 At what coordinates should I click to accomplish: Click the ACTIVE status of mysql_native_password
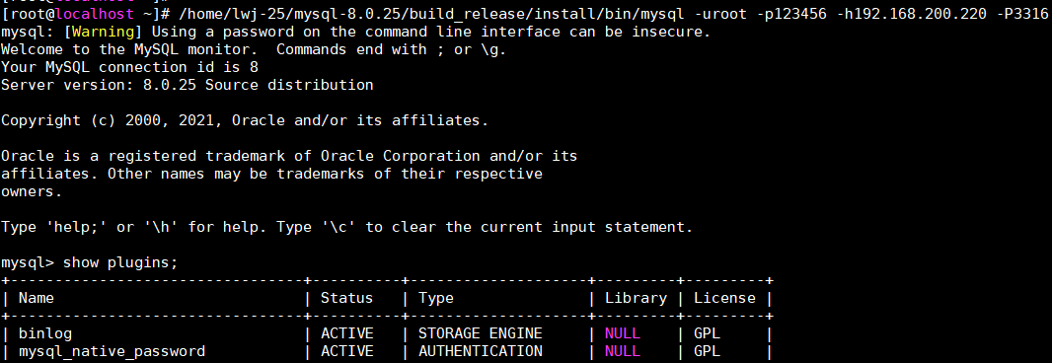[346, 351]
